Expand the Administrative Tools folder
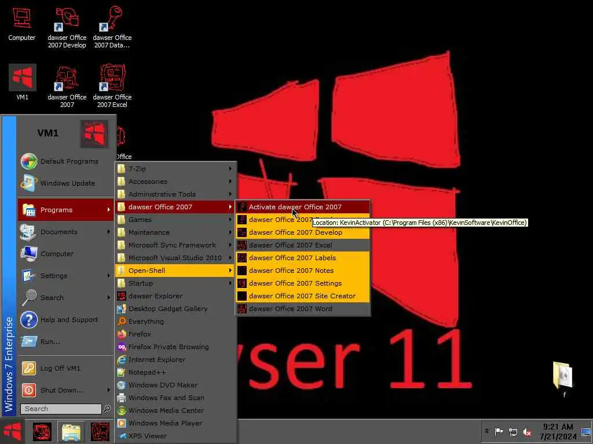This screenshot has width=593, height=444. pos(175,194)
